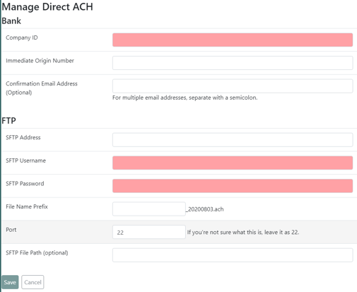The height and width of the screenshot is (292, 357).
Task: Click the 'SFTP Username' label text
Action: (x=25, y=160)
